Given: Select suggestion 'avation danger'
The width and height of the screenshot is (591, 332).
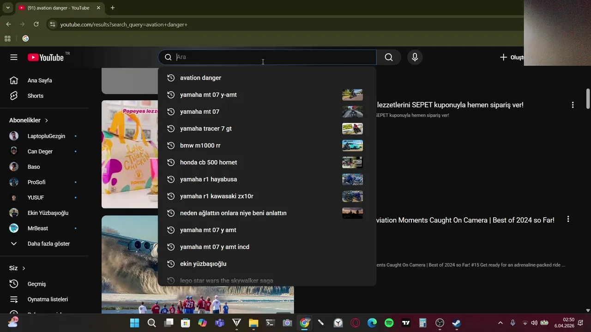Looking at the screenshot, I should (x=267, y=78).
